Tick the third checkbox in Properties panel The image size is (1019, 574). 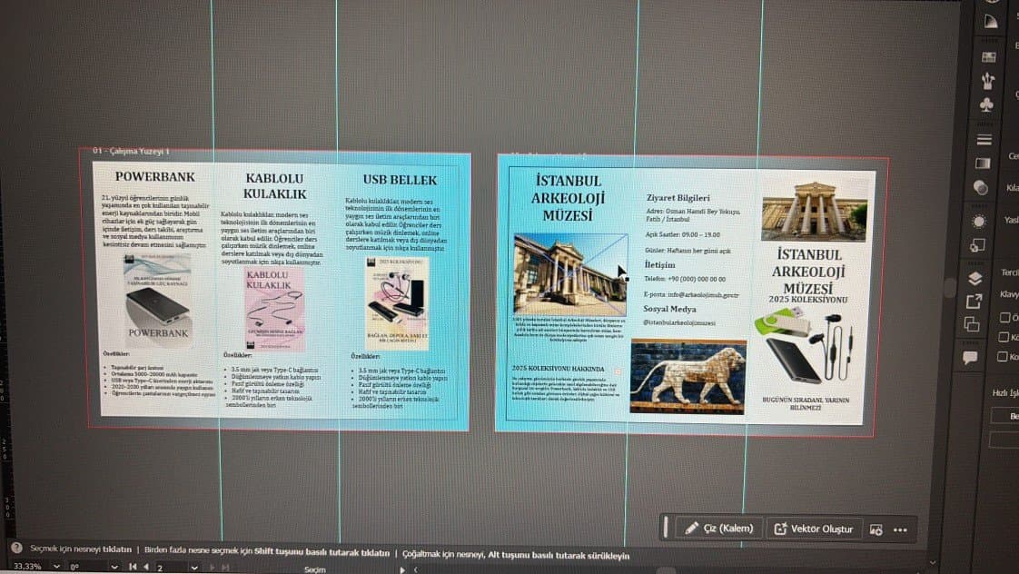point(1003,356)
